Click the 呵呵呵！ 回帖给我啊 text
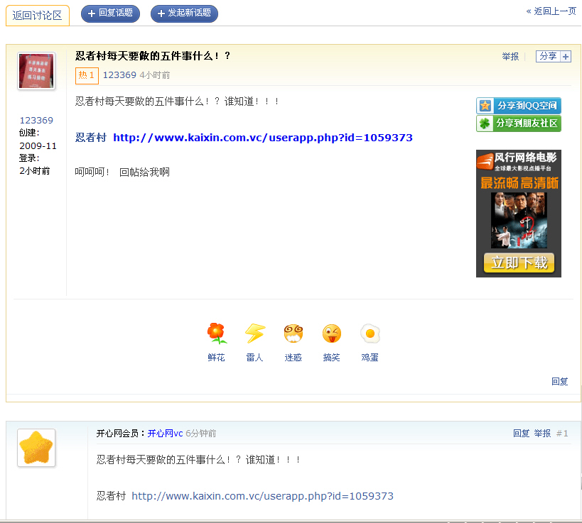Screen dimensions: 582x523 (122, 172)
